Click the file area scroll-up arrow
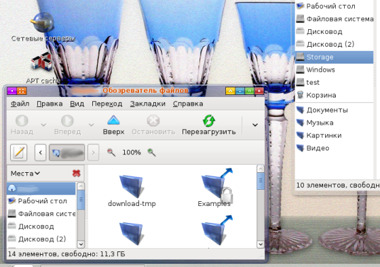This screenshot has width=380, height=267. (261, 169)
